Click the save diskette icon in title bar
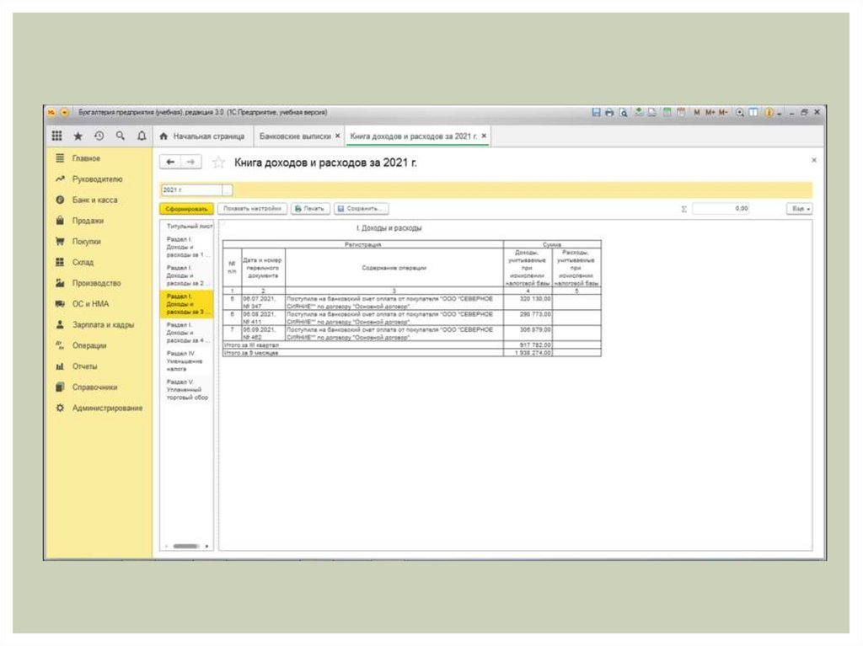The width and height of the screenshot is (863, 646). click(597, 112)
